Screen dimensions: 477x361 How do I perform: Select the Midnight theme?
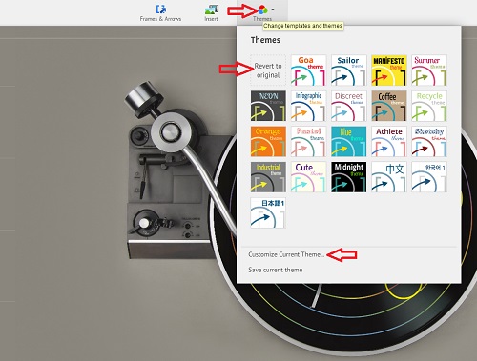[x=349, y=177]
